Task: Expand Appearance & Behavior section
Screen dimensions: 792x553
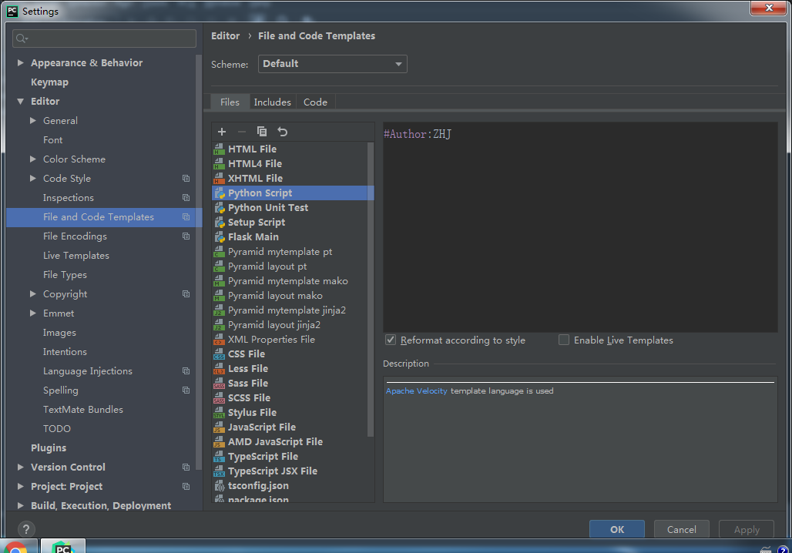Action: pos(20,62)
